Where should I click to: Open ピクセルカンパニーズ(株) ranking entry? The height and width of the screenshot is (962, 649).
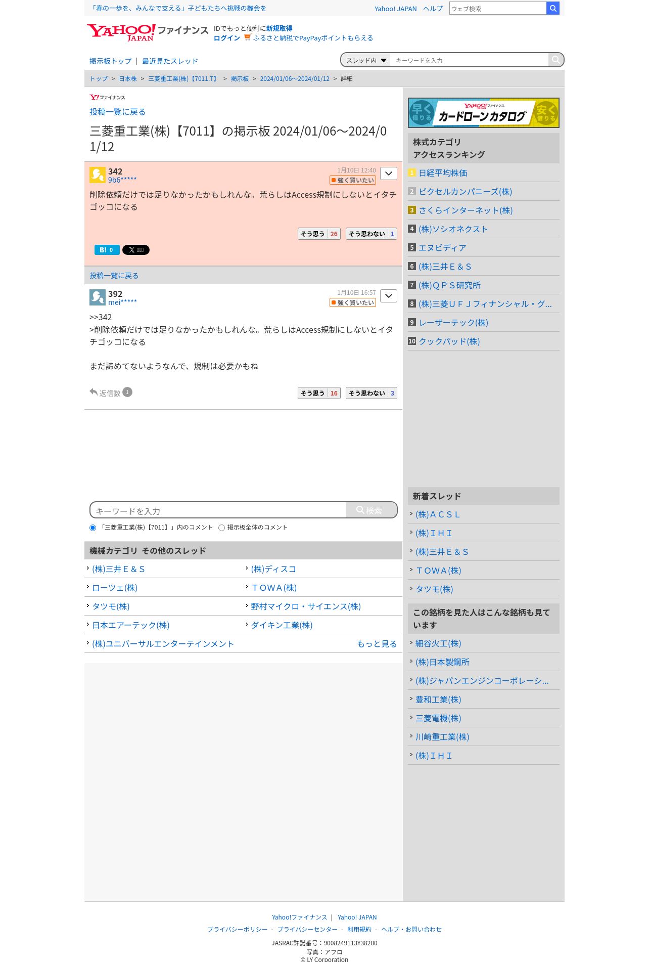click(x=465, y=192)
